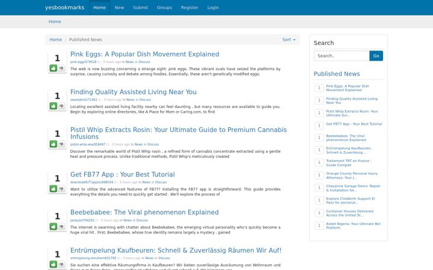Open Finding Quality Assisted Living Near You
Screen dimensions: 433x270
point(134,92)
